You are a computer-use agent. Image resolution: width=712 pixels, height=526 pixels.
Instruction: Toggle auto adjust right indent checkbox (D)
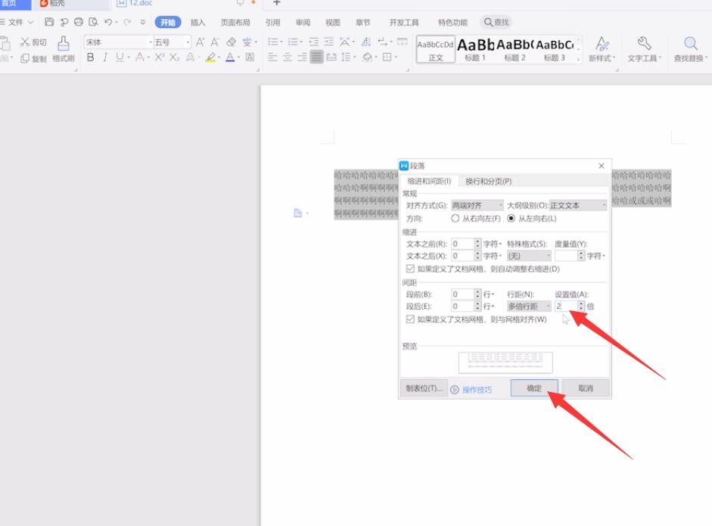coord(411,269)
